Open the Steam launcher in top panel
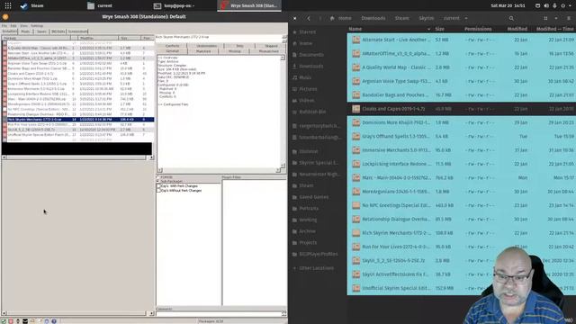 tap(31, 5)
